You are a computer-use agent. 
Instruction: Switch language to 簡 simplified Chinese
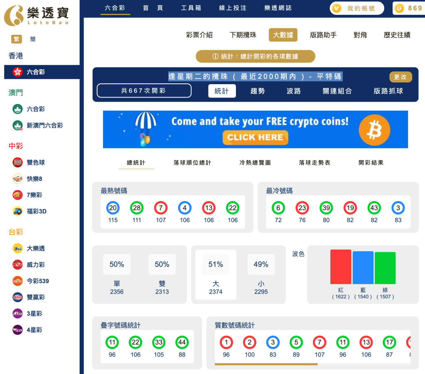click(33, 39)
